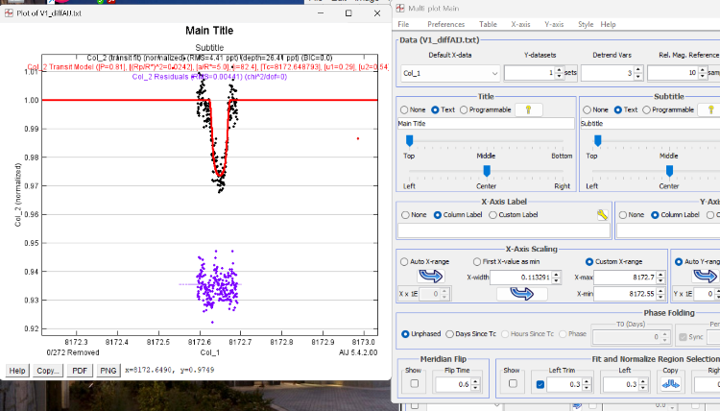Click the arrow icon below the X-width field

[x=521, y=294]
